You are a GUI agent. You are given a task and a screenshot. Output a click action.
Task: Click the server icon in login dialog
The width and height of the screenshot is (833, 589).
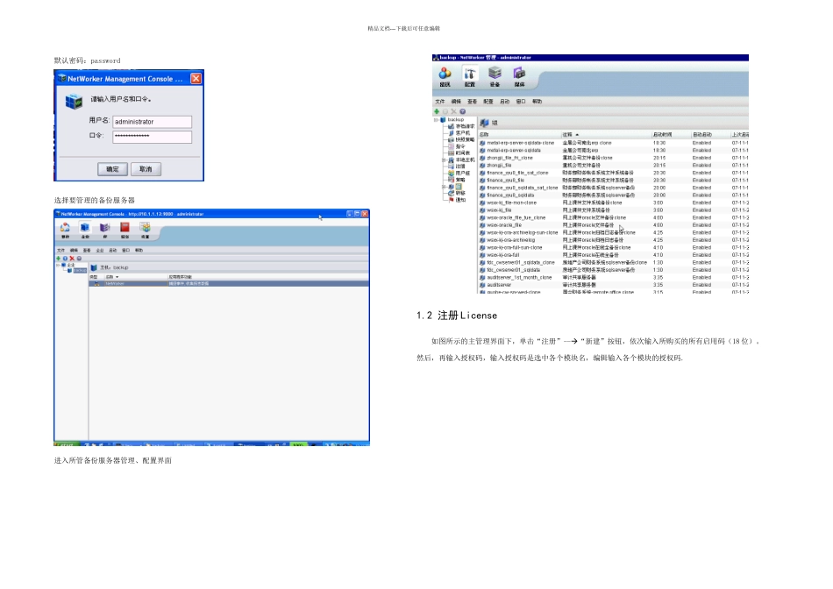74,101
